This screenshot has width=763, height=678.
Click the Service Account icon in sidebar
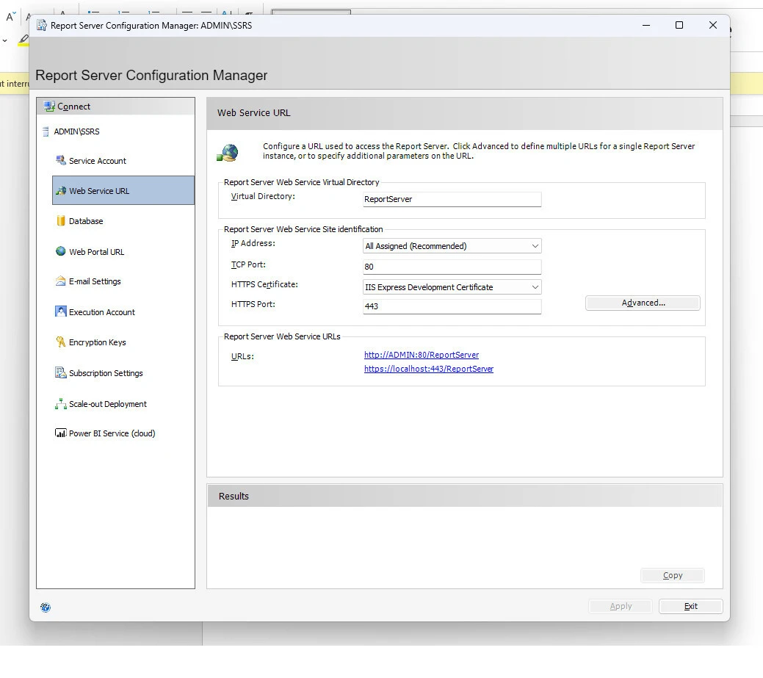[x=61, y=160]
